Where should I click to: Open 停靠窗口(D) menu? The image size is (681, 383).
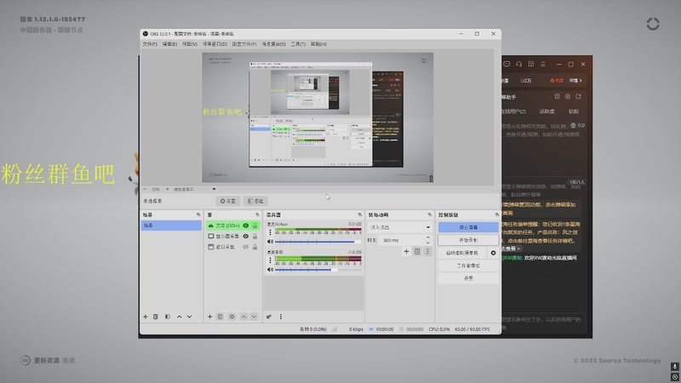tap(215, 44)
